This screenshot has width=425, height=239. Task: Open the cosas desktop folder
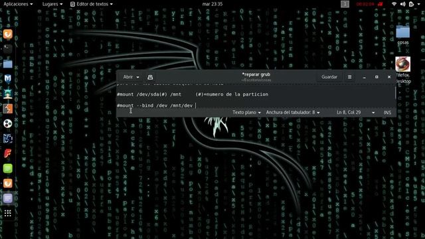403,35
